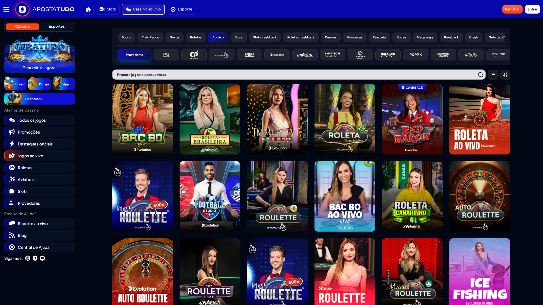Select the Deuses category tab
543x305 pixels.
point(331,37)
